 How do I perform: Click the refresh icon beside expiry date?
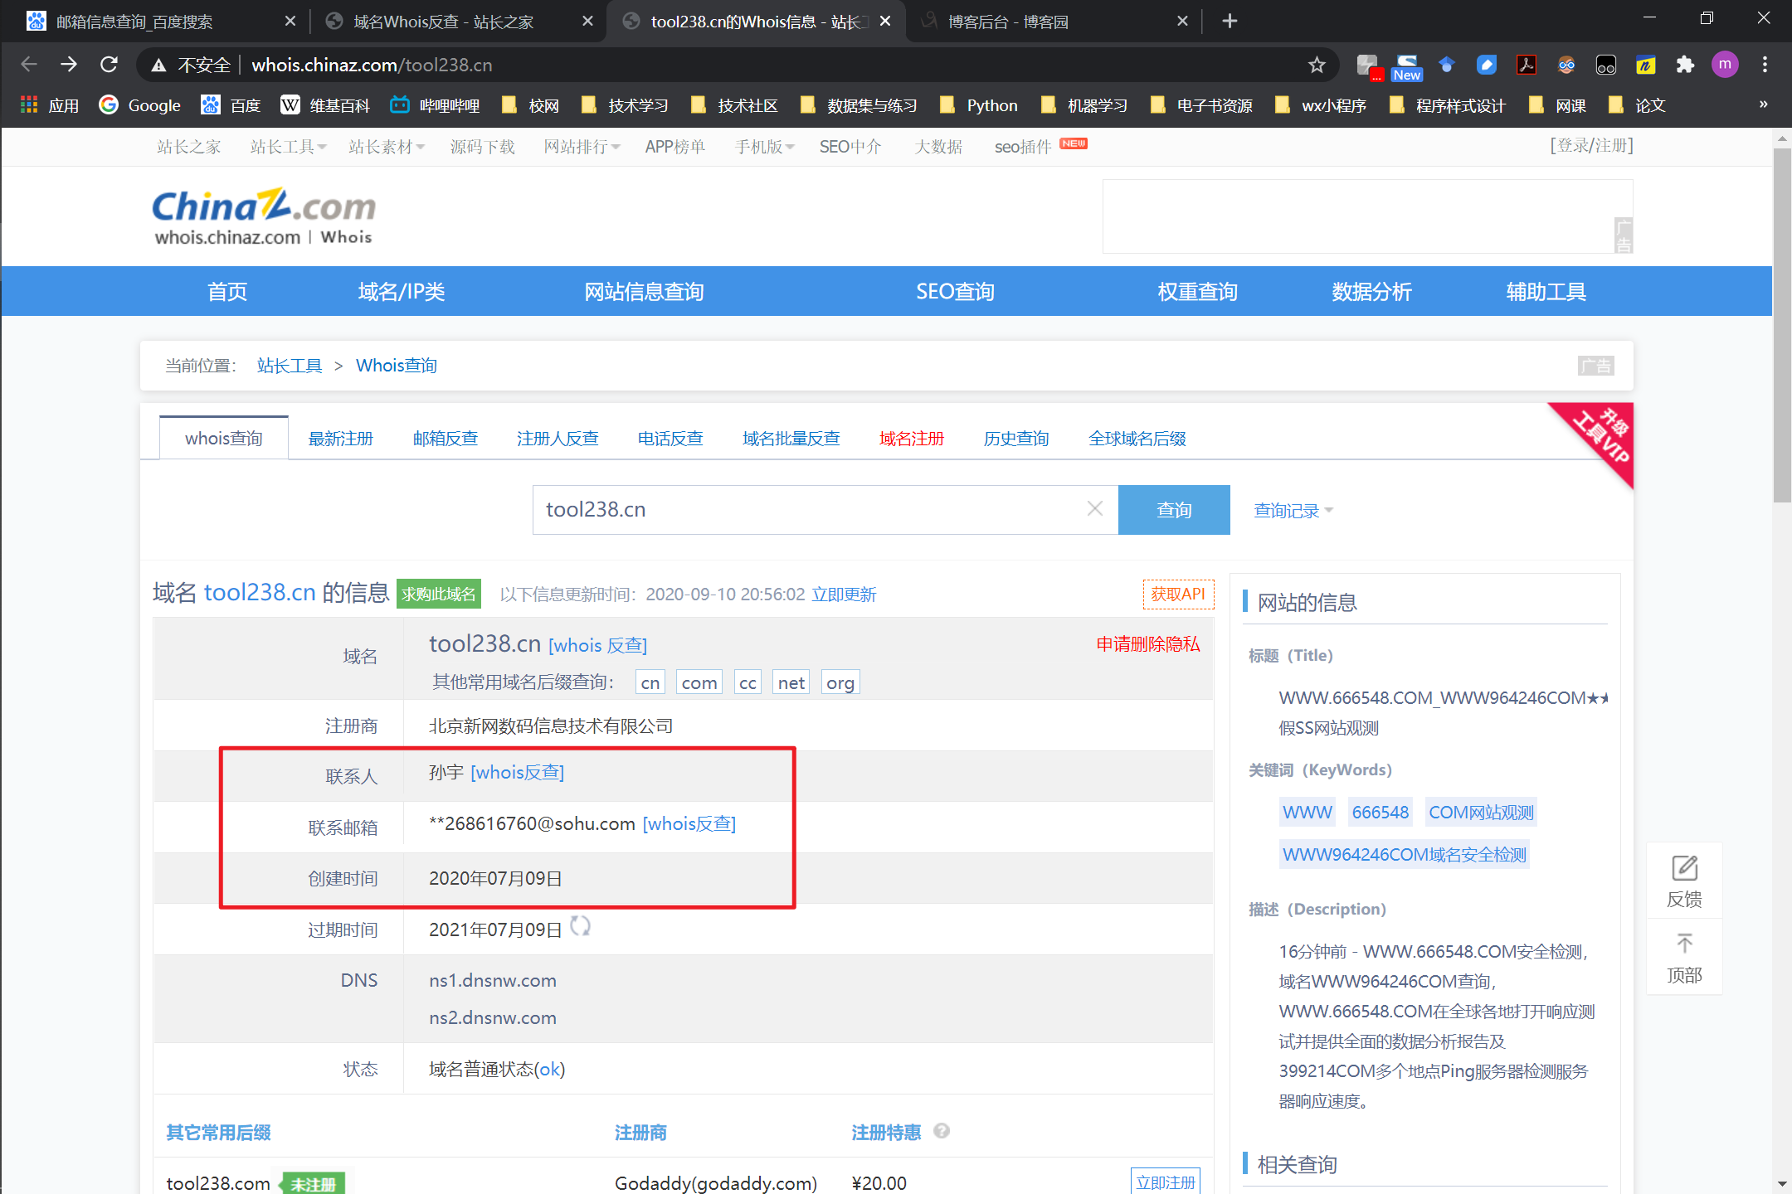click(581, 926)
